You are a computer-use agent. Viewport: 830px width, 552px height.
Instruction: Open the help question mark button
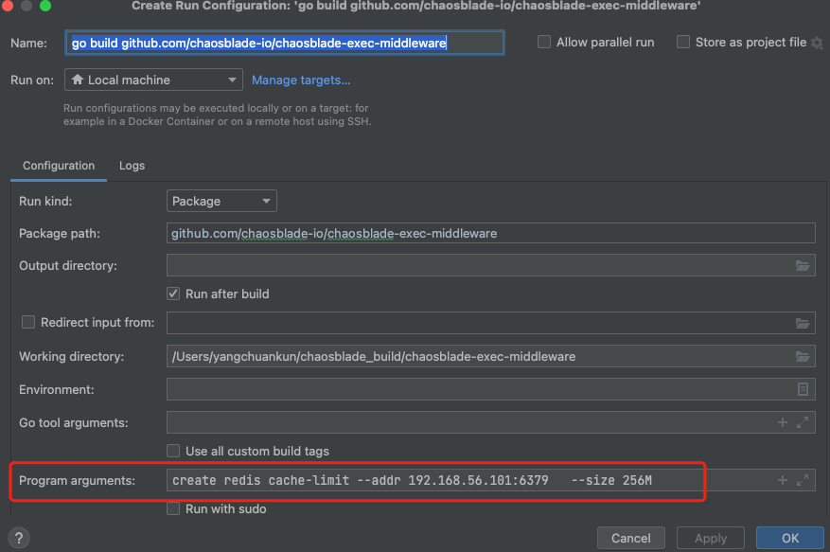19,538
